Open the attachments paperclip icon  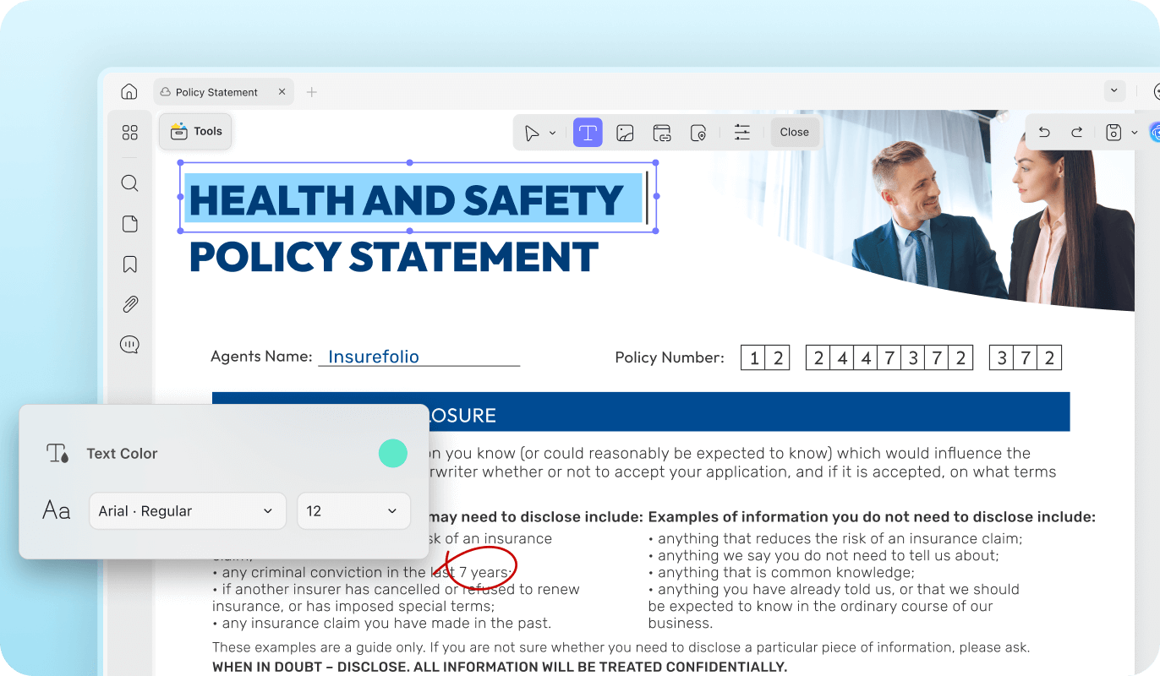tap(129, 304)
